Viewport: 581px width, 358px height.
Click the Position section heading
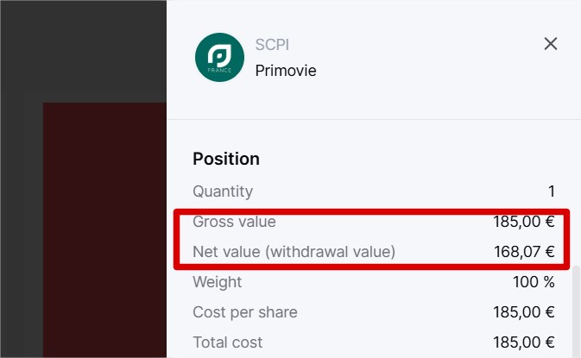click(x=226, y=159)
